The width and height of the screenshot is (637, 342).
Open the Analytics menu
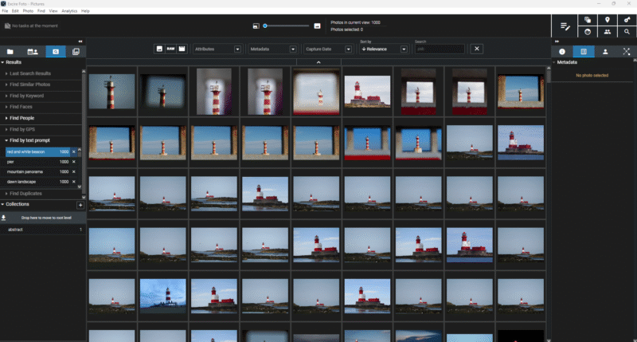point(69,11)
